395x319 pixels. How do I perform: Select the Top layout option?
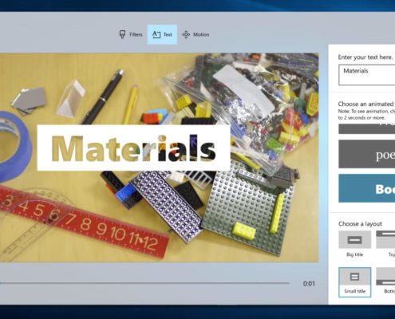coord(385,244)
